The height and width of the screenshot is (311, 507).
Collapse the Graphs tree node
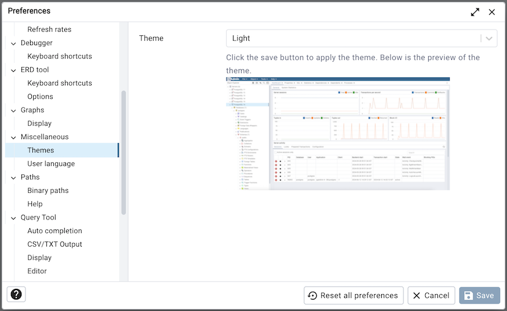pyautogui.click(x=13, y=110)
